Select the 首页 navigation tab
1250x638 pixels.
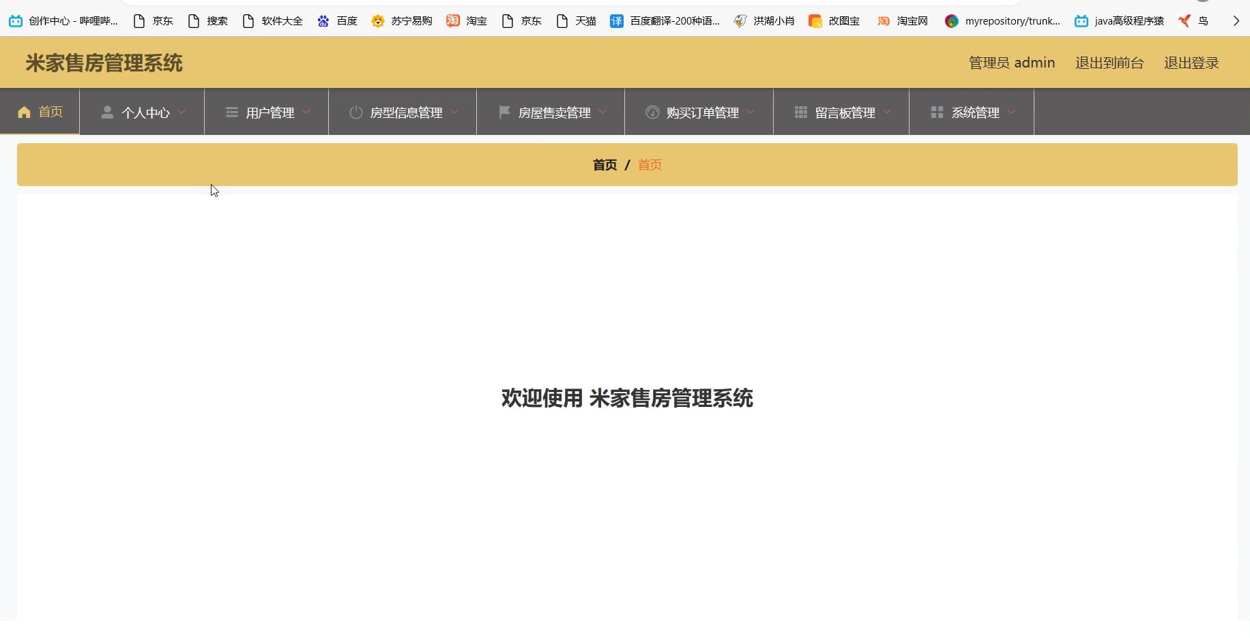pos(40,112)
